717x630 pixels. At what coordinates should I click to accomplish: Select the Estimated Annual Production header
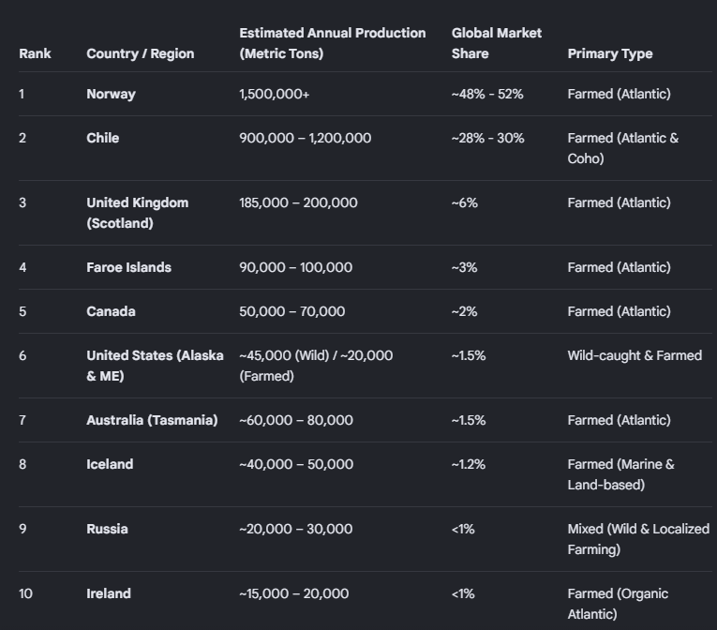tap(333, 43)
